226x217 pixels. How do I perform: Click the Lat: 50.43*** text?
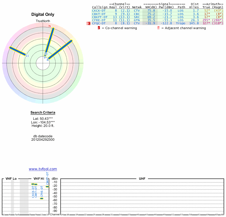pos(43,119)
